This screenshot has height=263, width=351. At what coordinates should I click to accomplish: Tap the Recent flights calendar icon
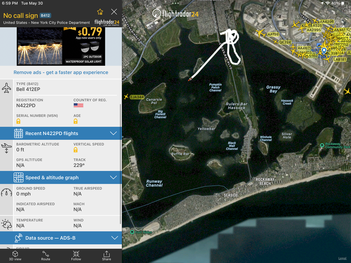(x=18, y=133)
